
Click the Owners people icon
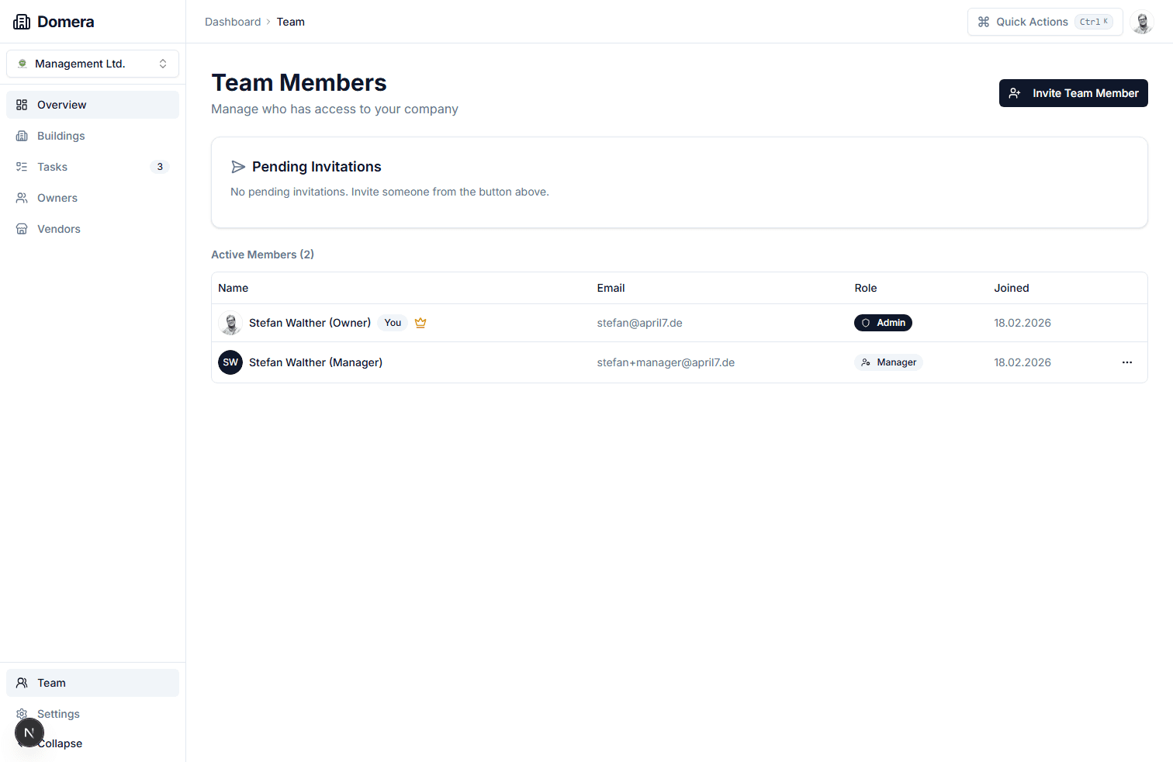22,197
